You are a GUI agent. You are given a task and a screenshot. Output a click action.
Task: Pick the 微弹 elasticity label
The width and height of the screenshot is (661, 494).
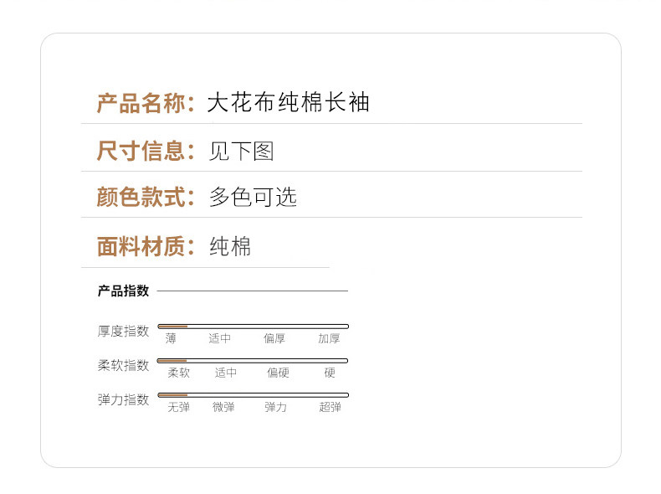[x=223, y=407]
